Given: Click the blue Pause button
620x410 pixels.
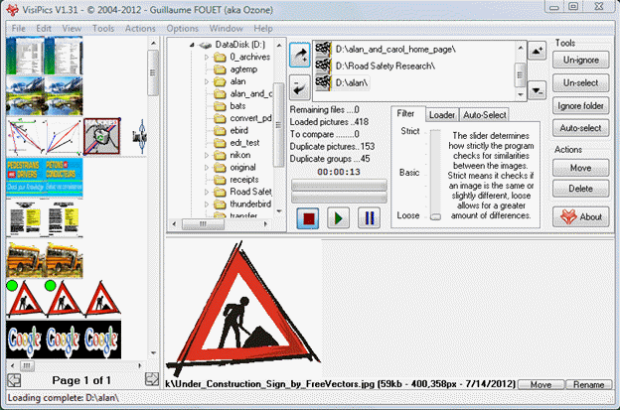Looking at the screenshot, I should tap(369, 216).
